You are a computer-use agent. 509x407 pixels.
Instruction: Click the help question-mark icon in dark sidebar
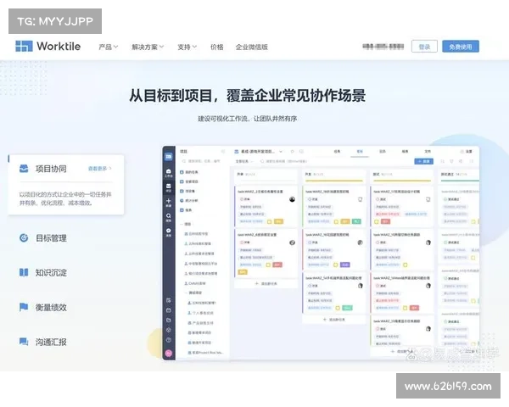[169, 340]
